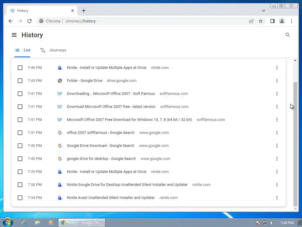Click the history list scrollbar thumb
302x227 pixels.
click(295, 144)
